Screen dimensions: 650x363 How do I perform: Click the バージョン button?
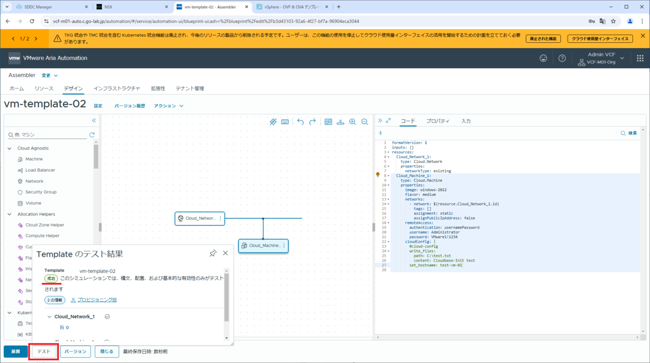[75, 351]
